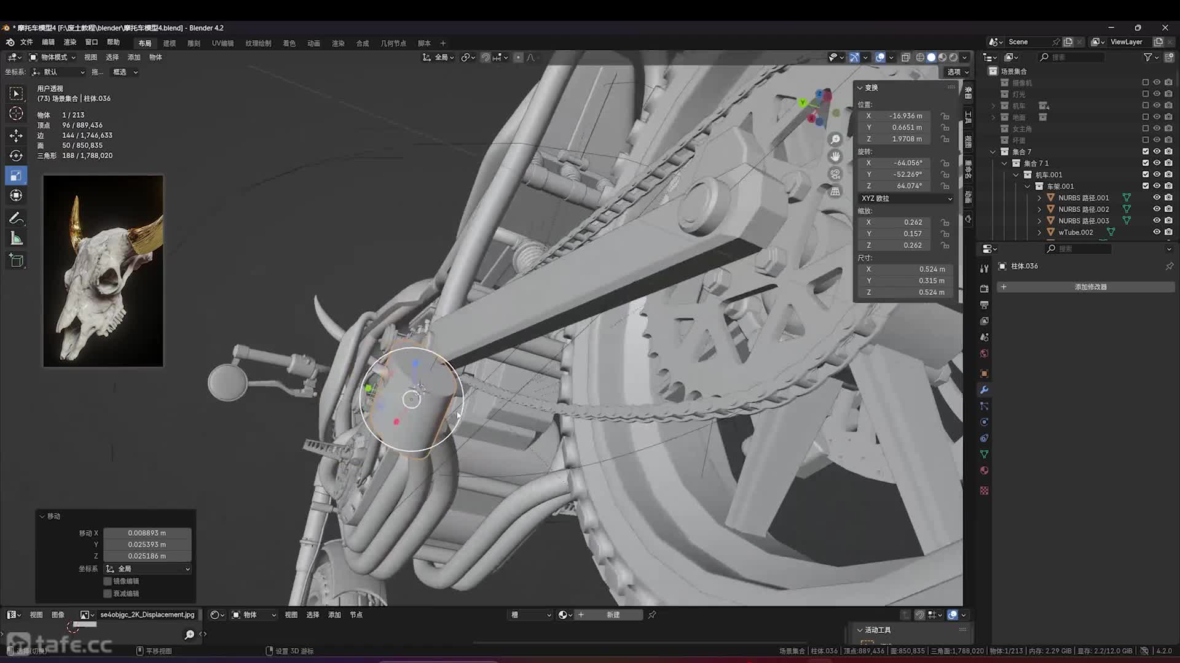This screenshot has width=1180, height=663.
Task: Select the Annotate pencil tool
Action: click(17, 218)
